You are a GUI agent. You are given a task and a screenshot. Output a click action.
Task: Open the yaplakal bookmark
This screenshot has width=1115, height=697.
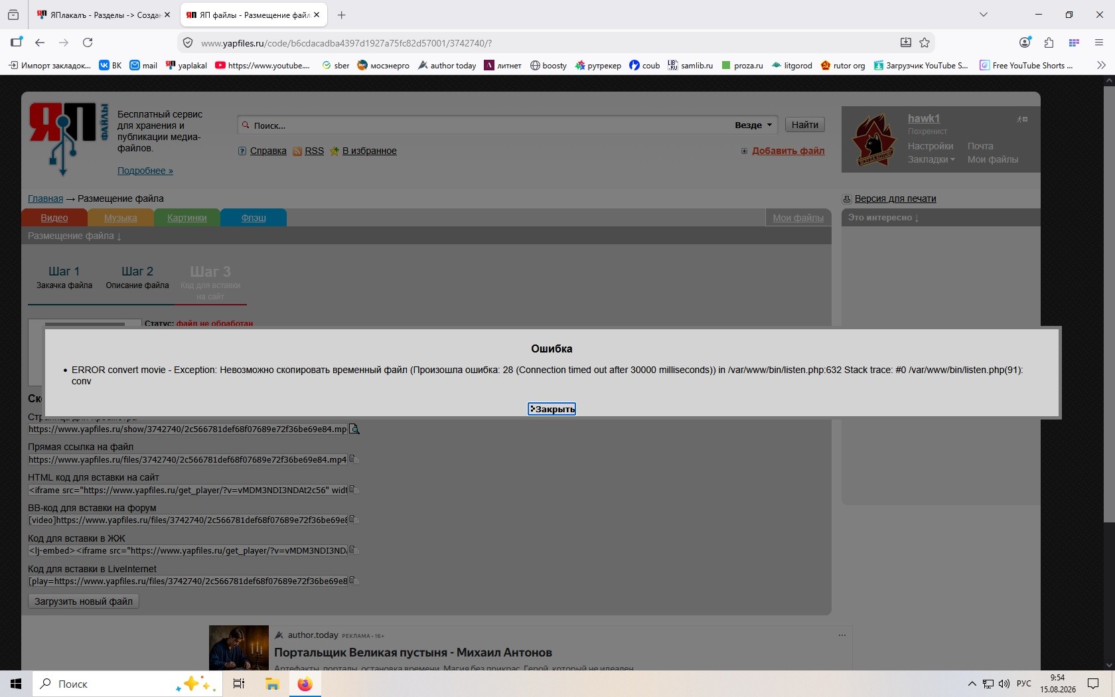pyautogui.click(x=186, y=65)
